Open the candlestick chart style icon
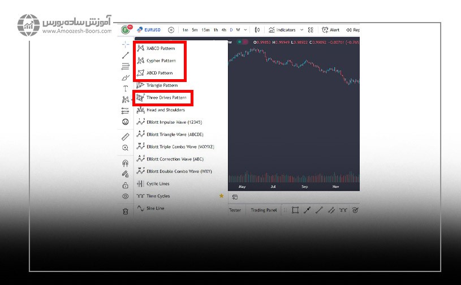461x285 pixels. tap(257, 30)
